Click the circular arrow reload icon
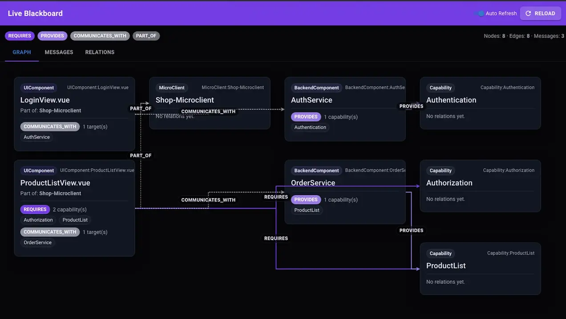 click(x=528, y=13)
